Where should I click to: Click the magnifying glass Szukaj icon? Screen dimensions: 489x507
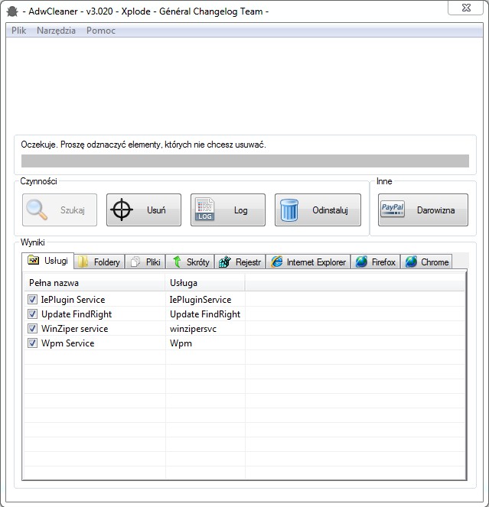coord(37,210)
